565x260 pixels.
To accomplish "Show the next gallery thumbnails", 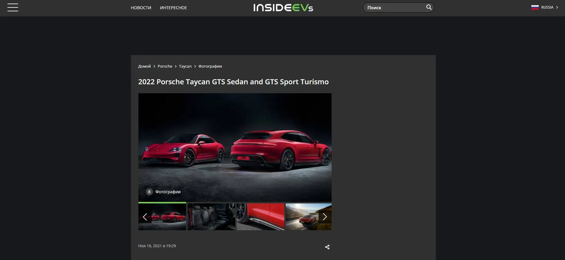I will [325, 217].
